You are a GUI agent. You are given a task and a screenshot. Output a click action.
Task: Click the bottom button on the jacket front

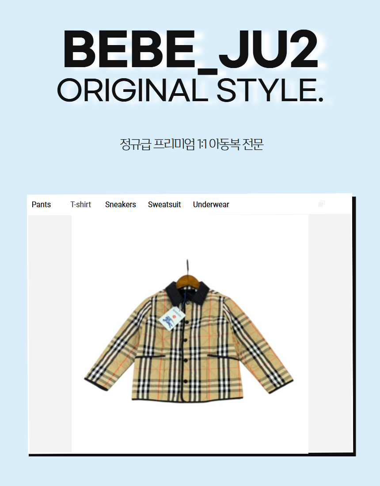click(186, 381)
